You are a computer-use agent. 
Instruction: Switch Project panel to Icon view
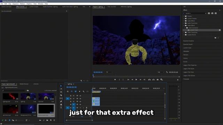(9, 120)
